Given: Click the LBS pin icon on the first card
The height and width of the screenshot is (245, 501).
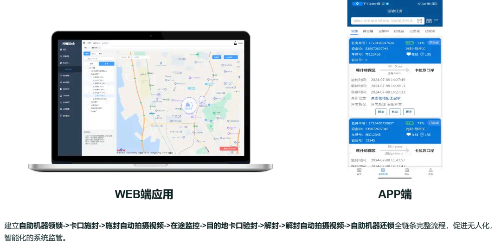Looking at the screenshot, I should point(422,54).
